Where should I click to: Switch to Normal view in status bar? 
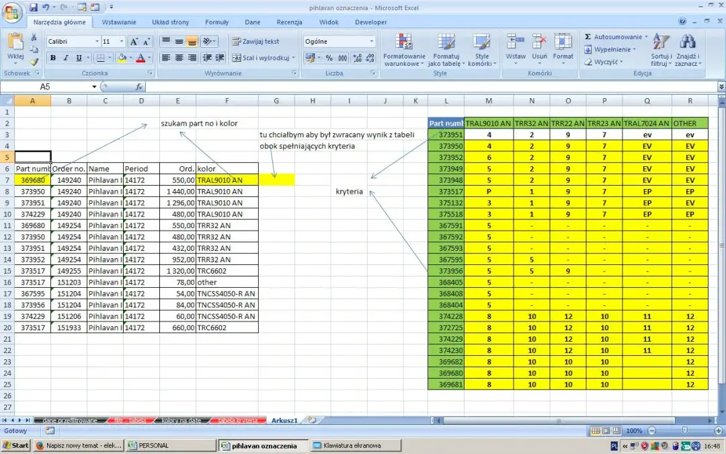pyautogui.click(x=596, y=431)
